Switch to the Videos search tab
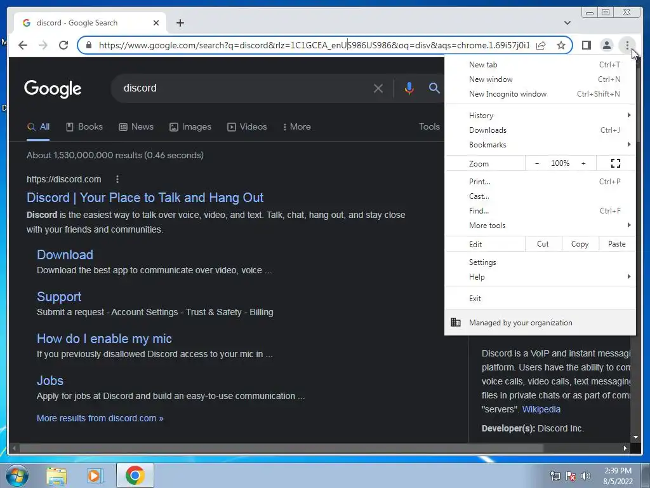This screenshot has height=488, width=650. [247, 127]
